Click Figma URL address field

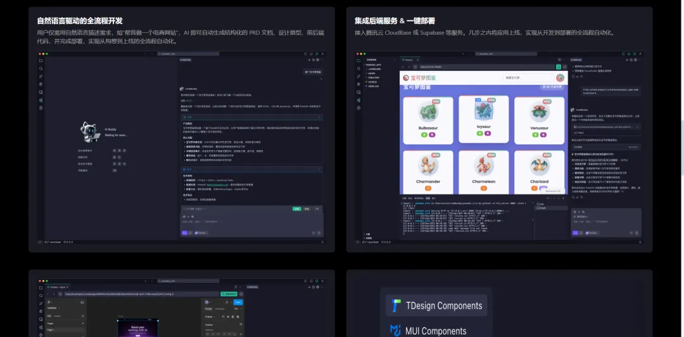(142, 294)
